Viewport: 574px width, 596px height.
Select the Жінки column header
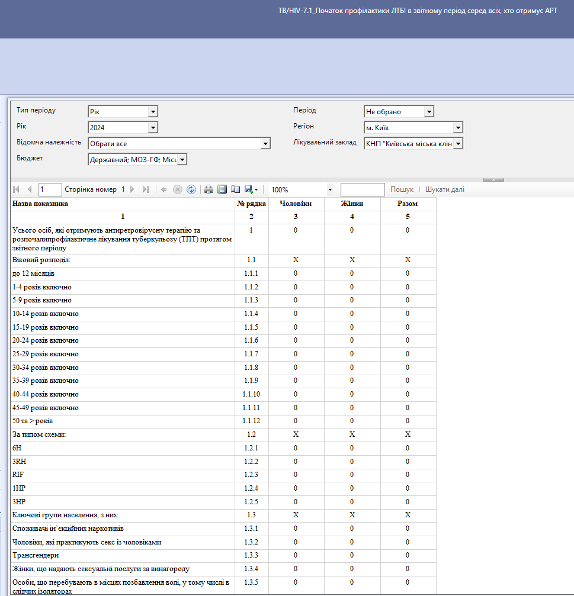[x=352, y=204]
